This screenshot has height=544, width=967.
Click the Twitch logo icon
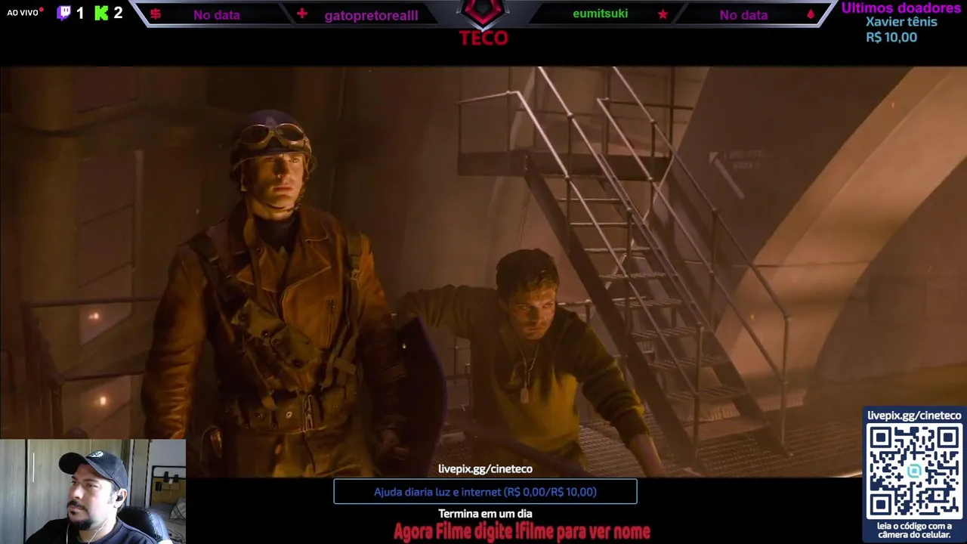64,13
